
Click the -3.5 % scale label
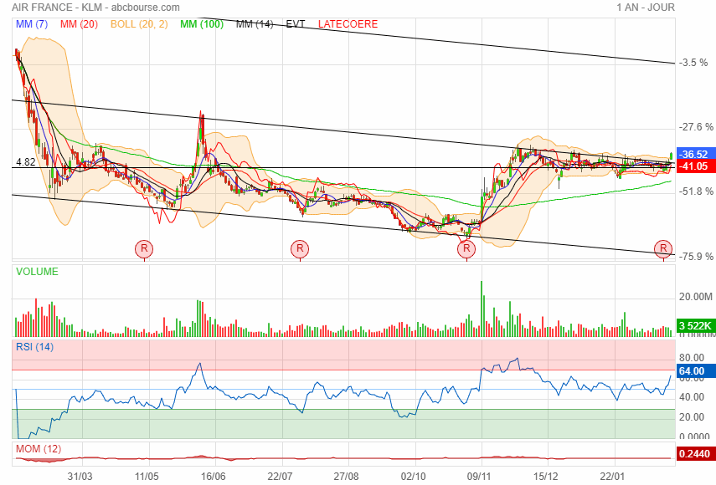(693, 63)
